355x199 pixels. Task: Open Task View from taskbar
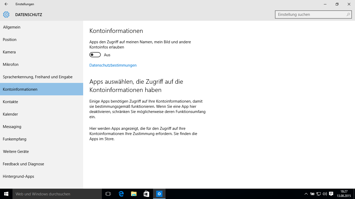[x=108, y=194]
